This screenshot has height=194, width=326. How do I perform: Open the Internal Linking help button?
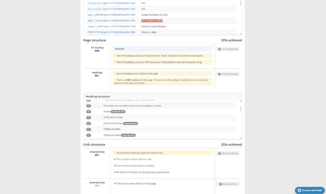pyautogui.click(x=229, y=153)
